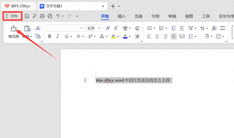Click the Cut scissors icon

[x=38, y=28]
